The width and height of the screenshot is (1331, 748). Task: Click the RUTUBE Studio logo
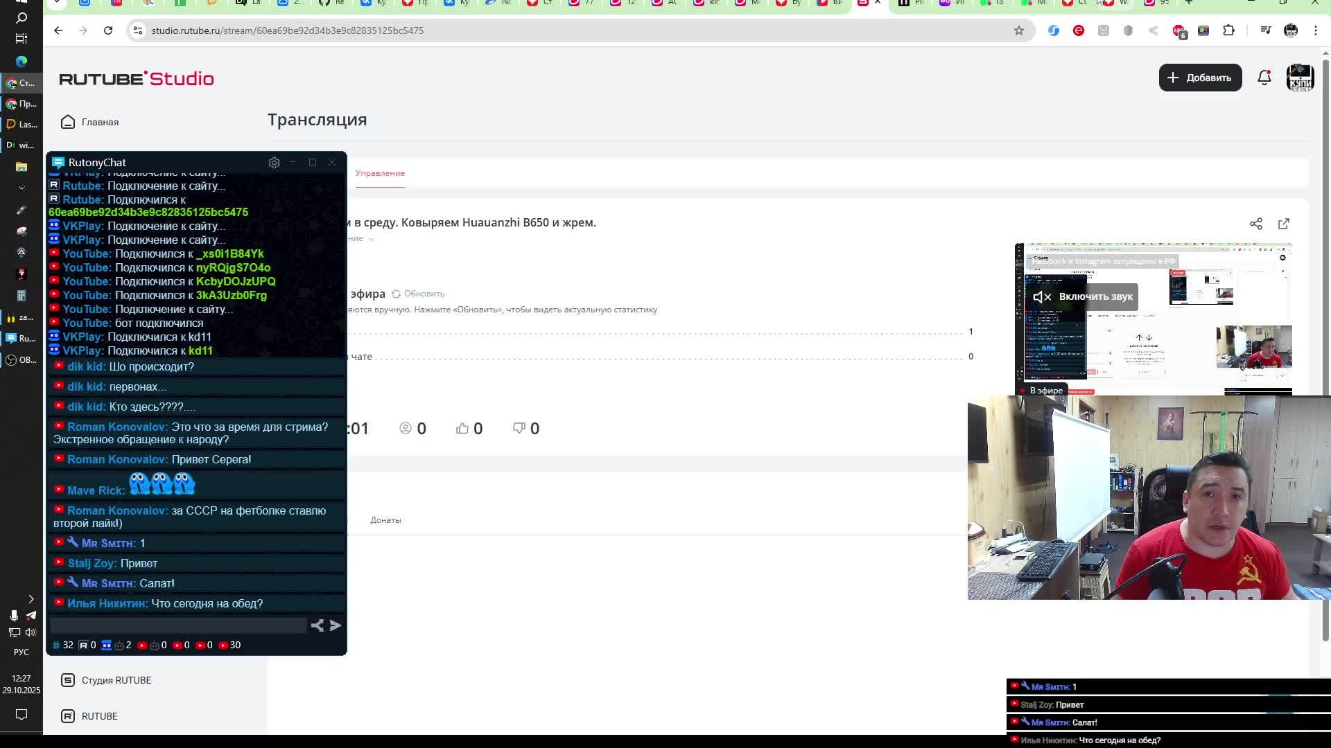[137, 78]
